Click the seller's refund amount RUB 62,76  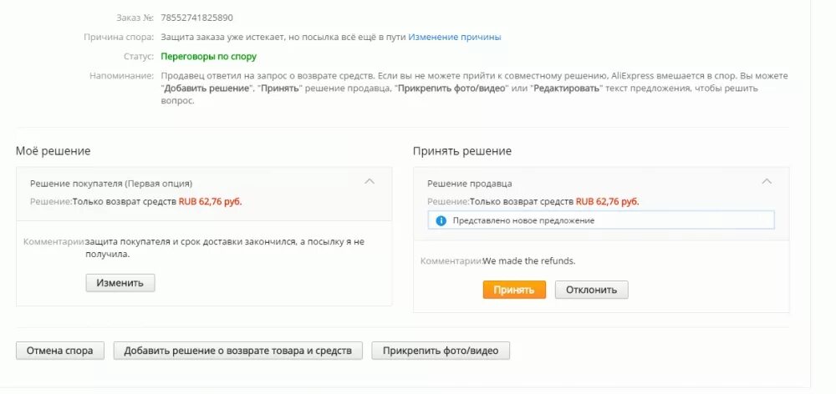[x=607, y=201]
